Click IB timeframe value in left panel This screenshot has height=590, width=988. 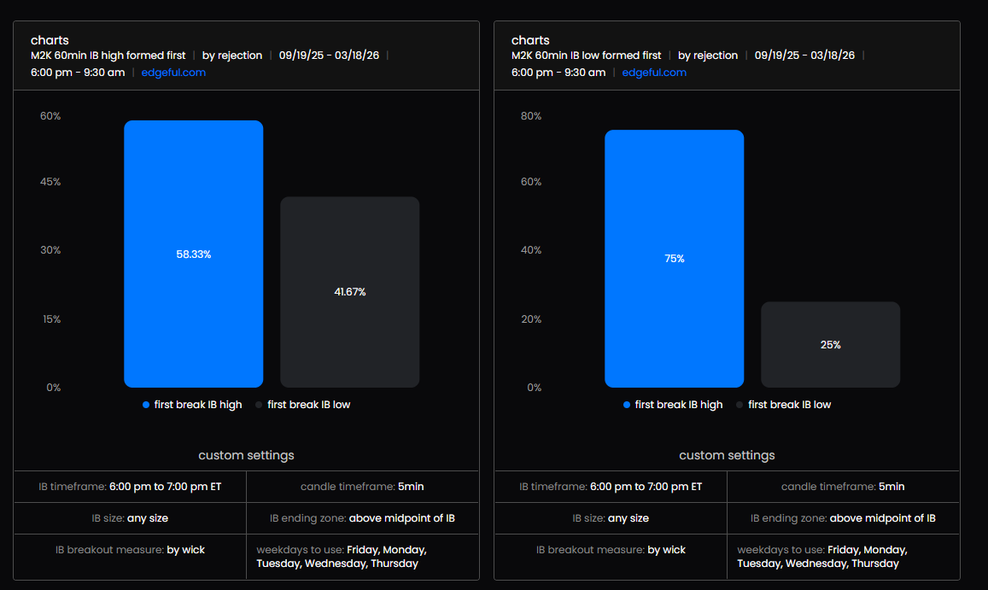(x=165, y=487)
